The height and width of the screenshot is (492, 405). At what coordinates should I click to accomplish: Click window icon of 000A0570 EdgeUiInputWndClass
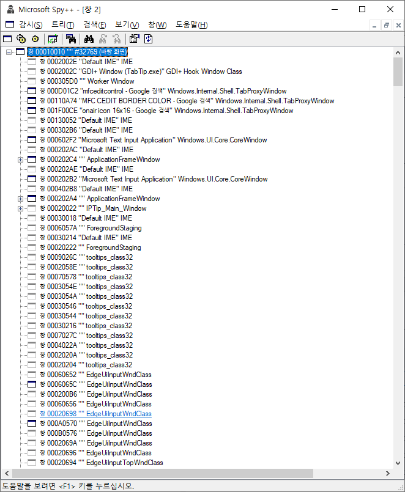coord(32,424)
